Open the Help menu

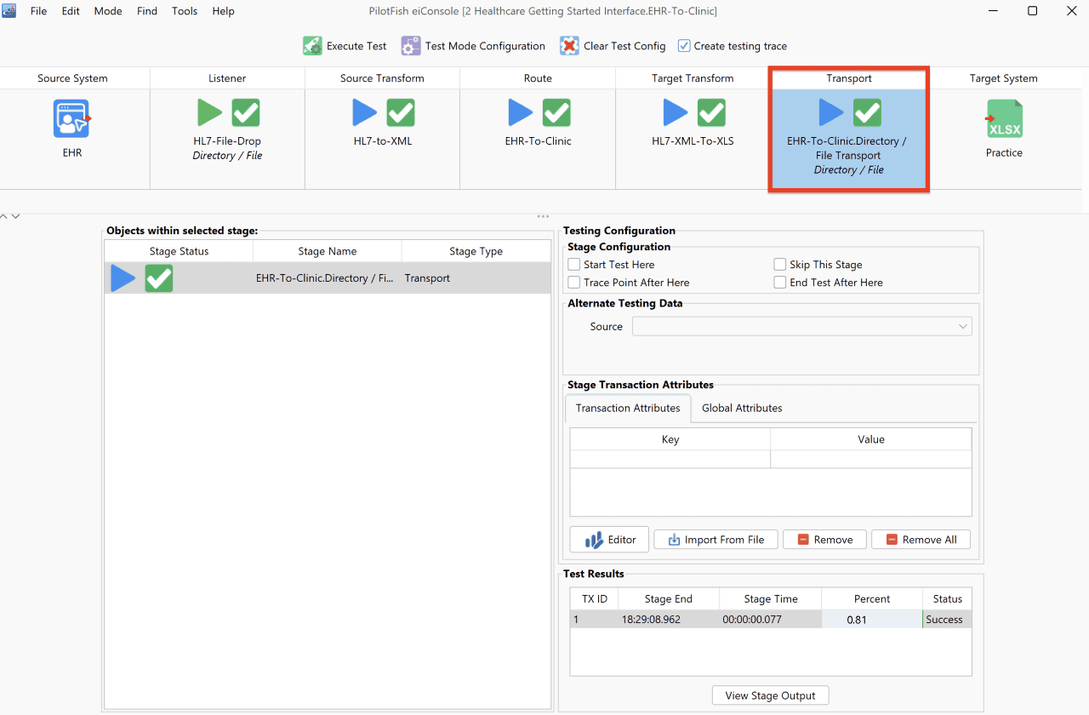coord(223,11)
